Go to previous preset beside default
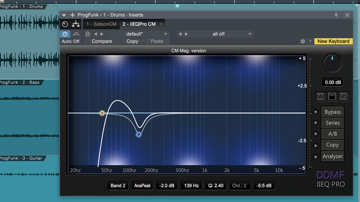This screenshot has height=202, width=360. point(96,34)
